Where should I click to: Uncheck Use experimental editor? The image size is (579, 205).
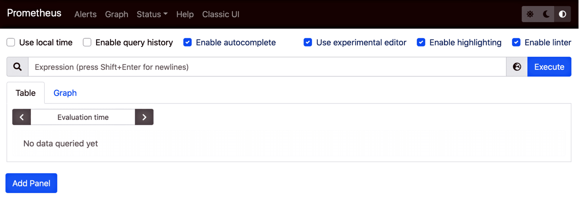[x=308, y=42]
